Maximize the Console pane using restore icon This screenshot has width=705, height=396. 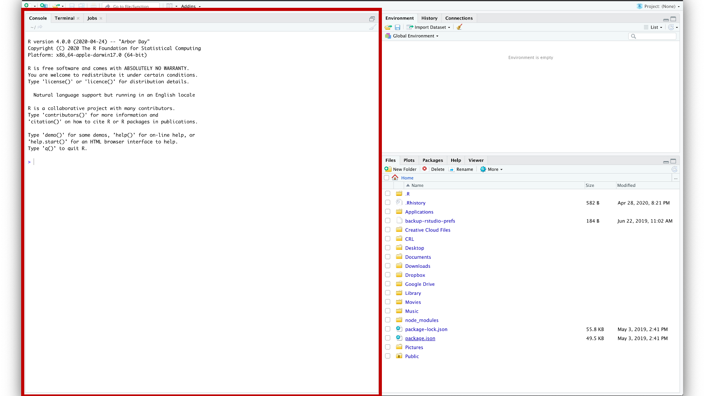click(x=372, y=19)
